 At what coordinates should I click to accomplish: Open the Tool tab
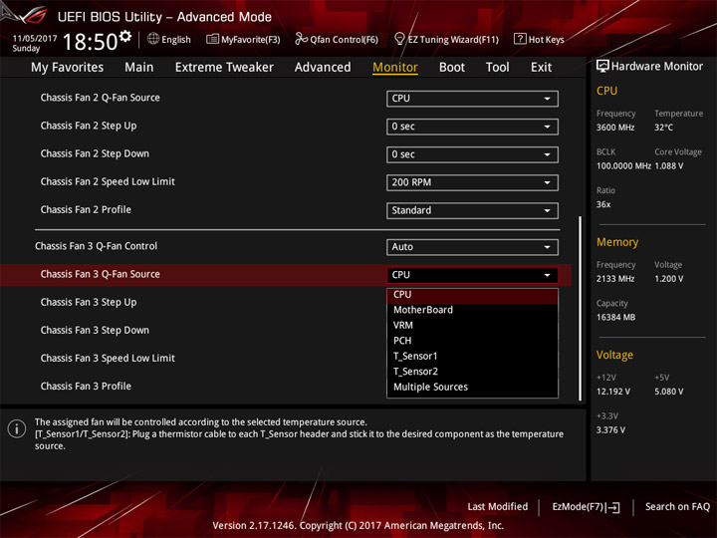[497, 68]
